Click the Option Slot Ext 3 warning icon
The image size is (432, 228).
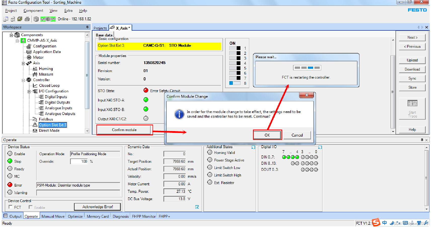(35, 125)
